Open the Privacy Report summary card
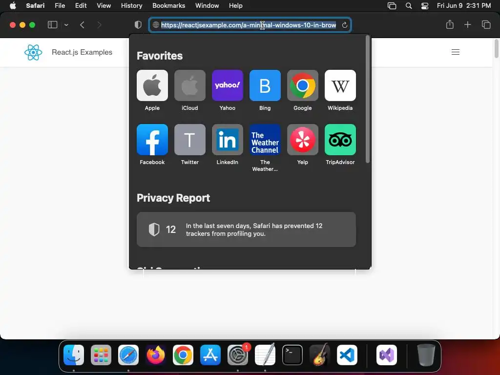Image resolution: width=500 pixels, height=375 pixels. pyautogui.click(x=246, y=229)
